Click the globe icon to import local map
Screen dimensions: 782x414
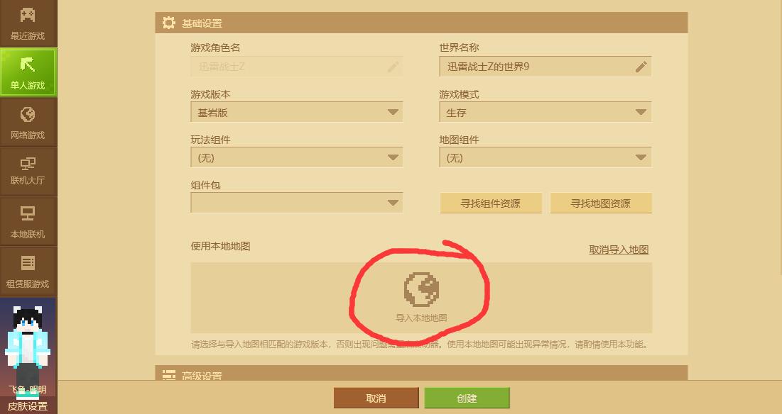[421, 289]
